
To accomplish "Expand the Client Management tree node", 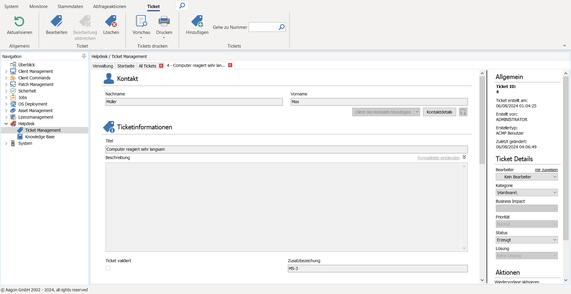I will [x=6, y=71].
